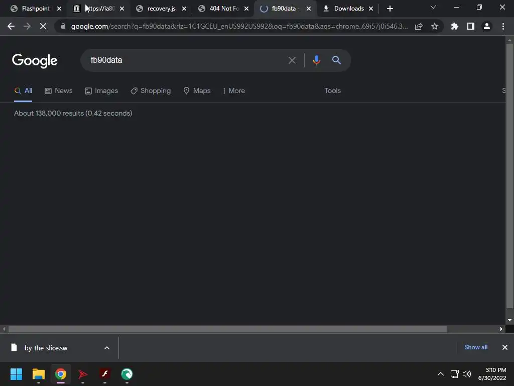Open the Windows Start menu
514x386 pixels.
16,374
